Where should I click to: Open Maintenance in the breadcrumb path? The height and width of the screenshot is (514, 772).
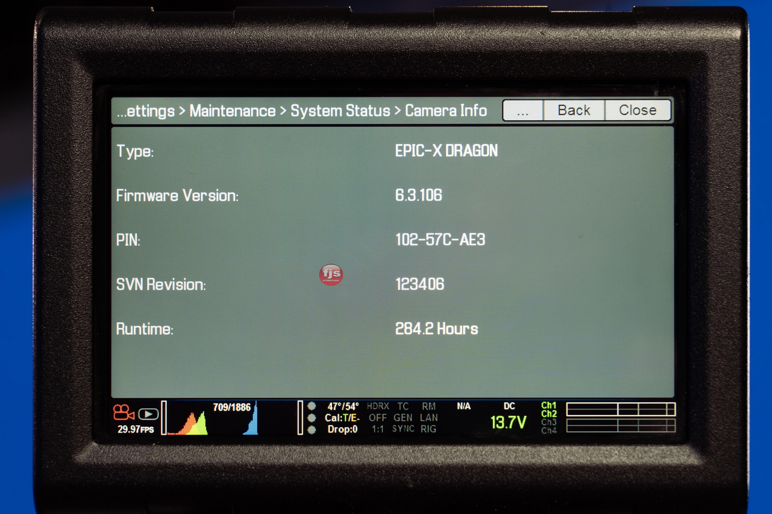[x=232, y=111]
